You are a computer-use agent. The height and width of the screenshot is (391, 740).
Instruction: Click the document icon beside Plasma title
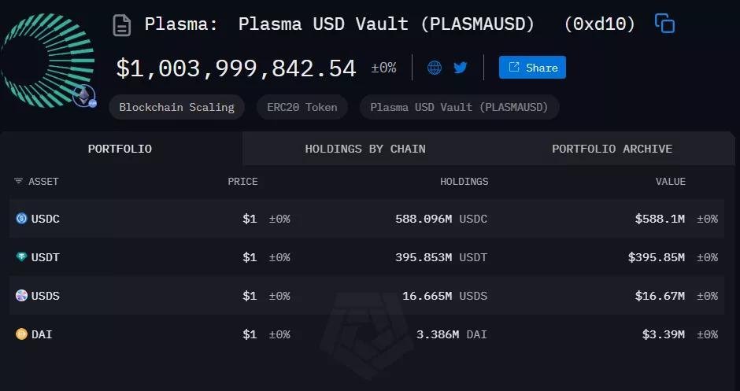[x=122, y=24]
